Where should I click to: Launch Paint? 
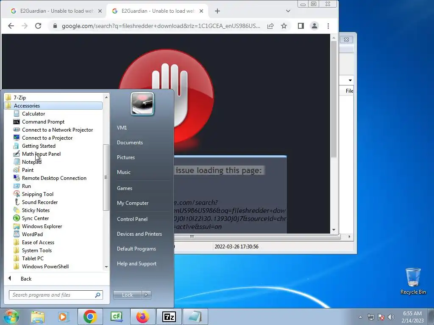[28, 170]
